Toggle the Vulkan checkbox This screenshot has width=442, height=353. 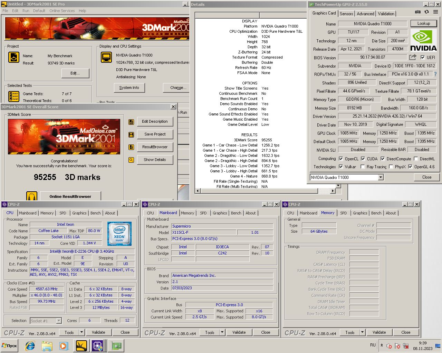coord(341,167)
